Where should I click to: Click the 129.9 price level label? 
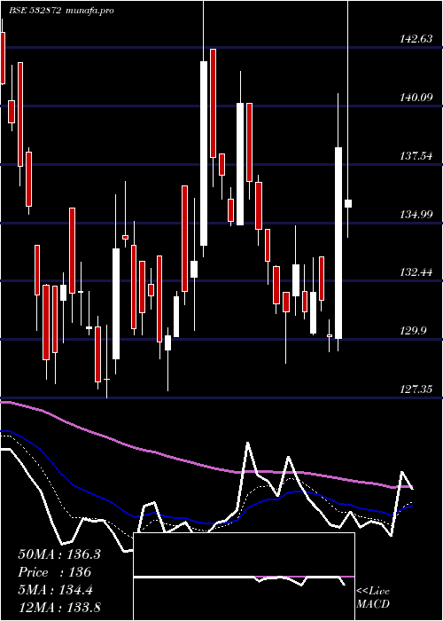[414, 331]
